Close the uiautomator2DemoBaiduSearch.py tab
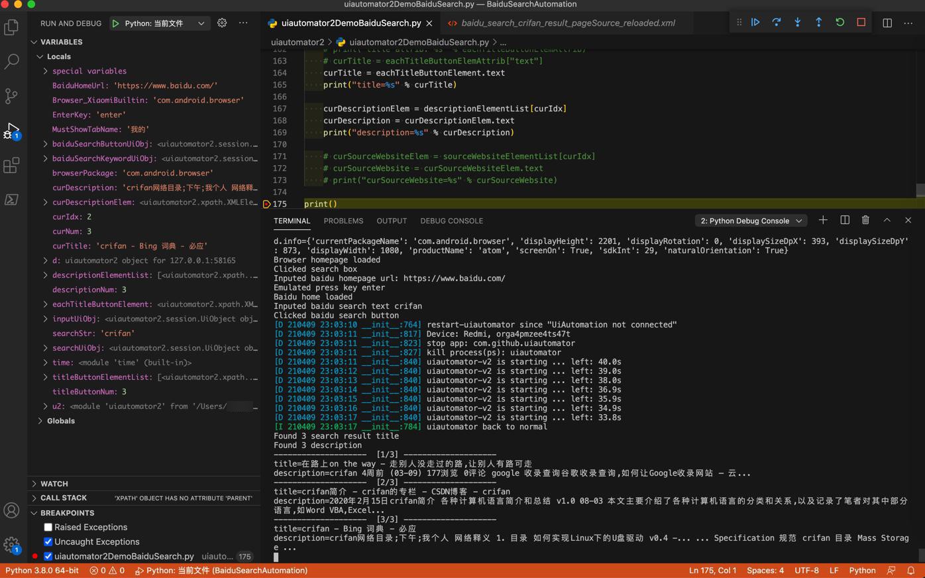 pos(429,23)
